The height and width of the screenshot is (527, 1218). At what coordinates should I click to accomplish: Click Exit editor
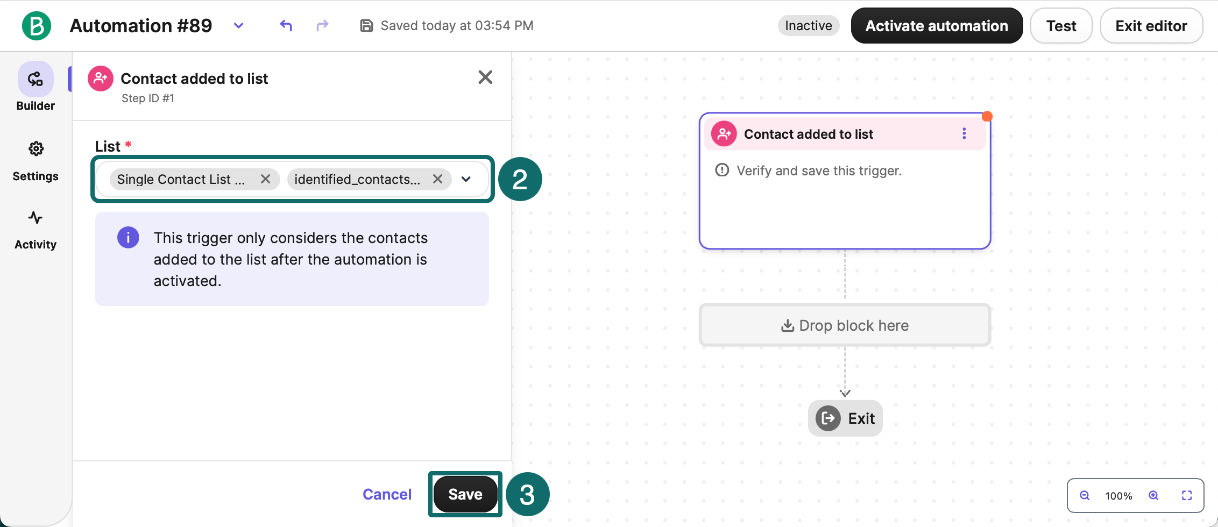click(x=1151, y=25)
